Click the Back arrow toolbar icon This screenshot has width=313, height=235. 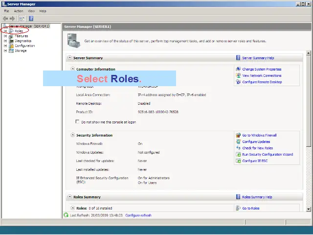(x=5, y=19)
